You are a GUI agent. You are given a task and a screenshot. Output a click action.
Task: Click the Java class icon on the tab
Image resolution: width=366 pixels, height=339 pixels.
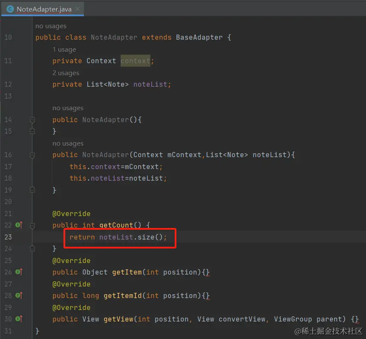point(10,9)
